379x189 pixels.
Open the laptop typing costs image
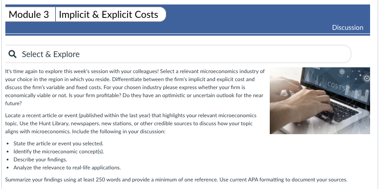pos(320,101)
